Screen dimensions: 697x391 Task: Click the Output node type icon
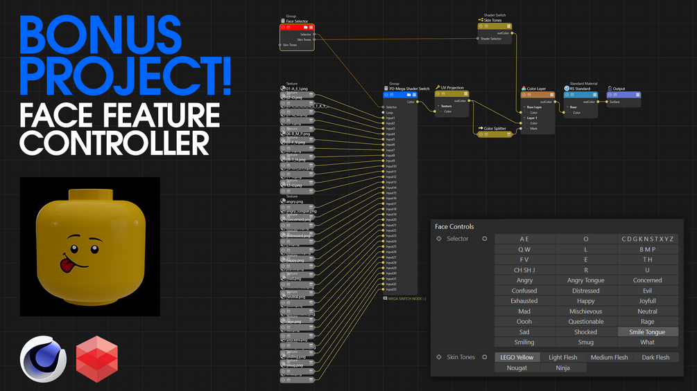coord(610,88)
